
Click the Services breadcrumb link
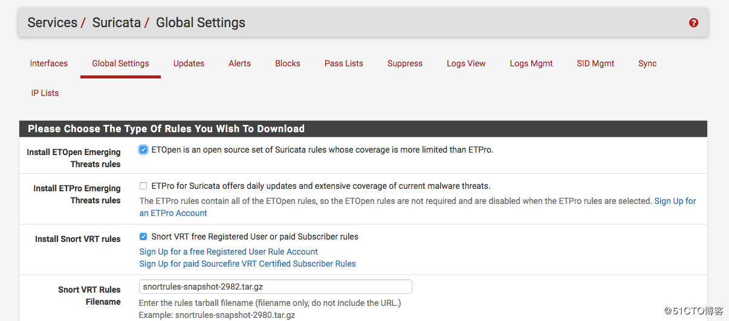point(53,23)
